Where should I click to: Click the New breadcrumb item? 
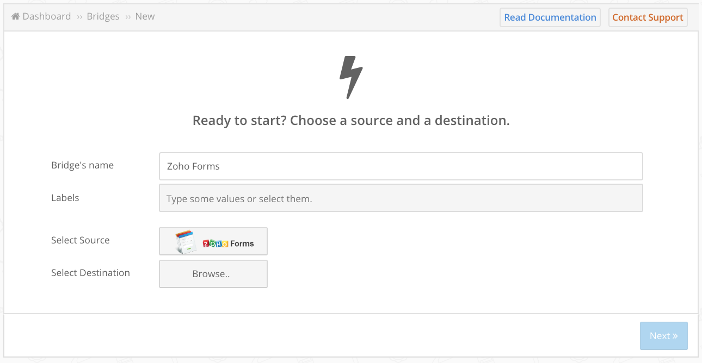click(145, 16)
